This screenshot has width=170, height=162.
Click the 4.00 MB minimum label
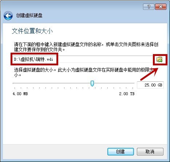[x=20, y=94]
